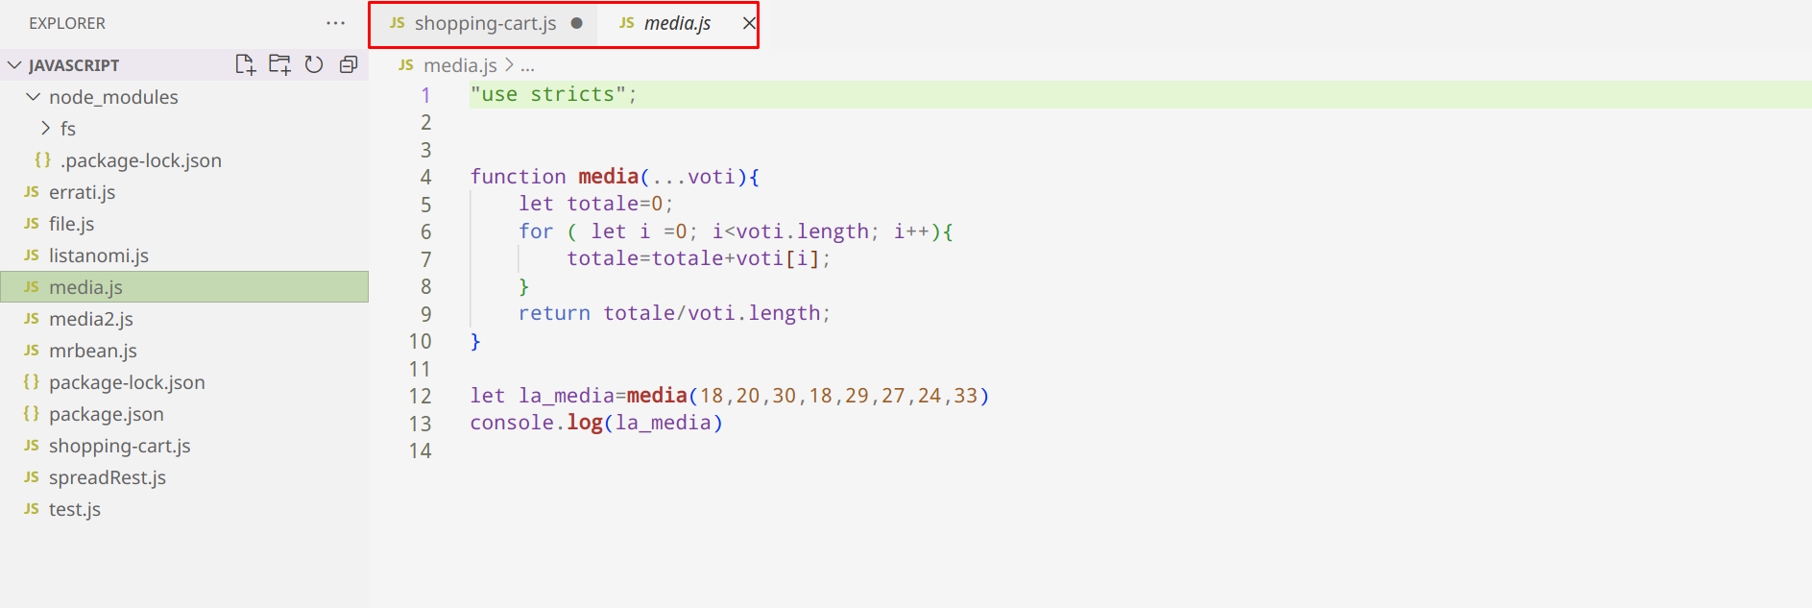Switch to the shopping-cart.js tab
Image resolution: width=1812 pixels, height=608 pixels.
click(x=485, y=23)
